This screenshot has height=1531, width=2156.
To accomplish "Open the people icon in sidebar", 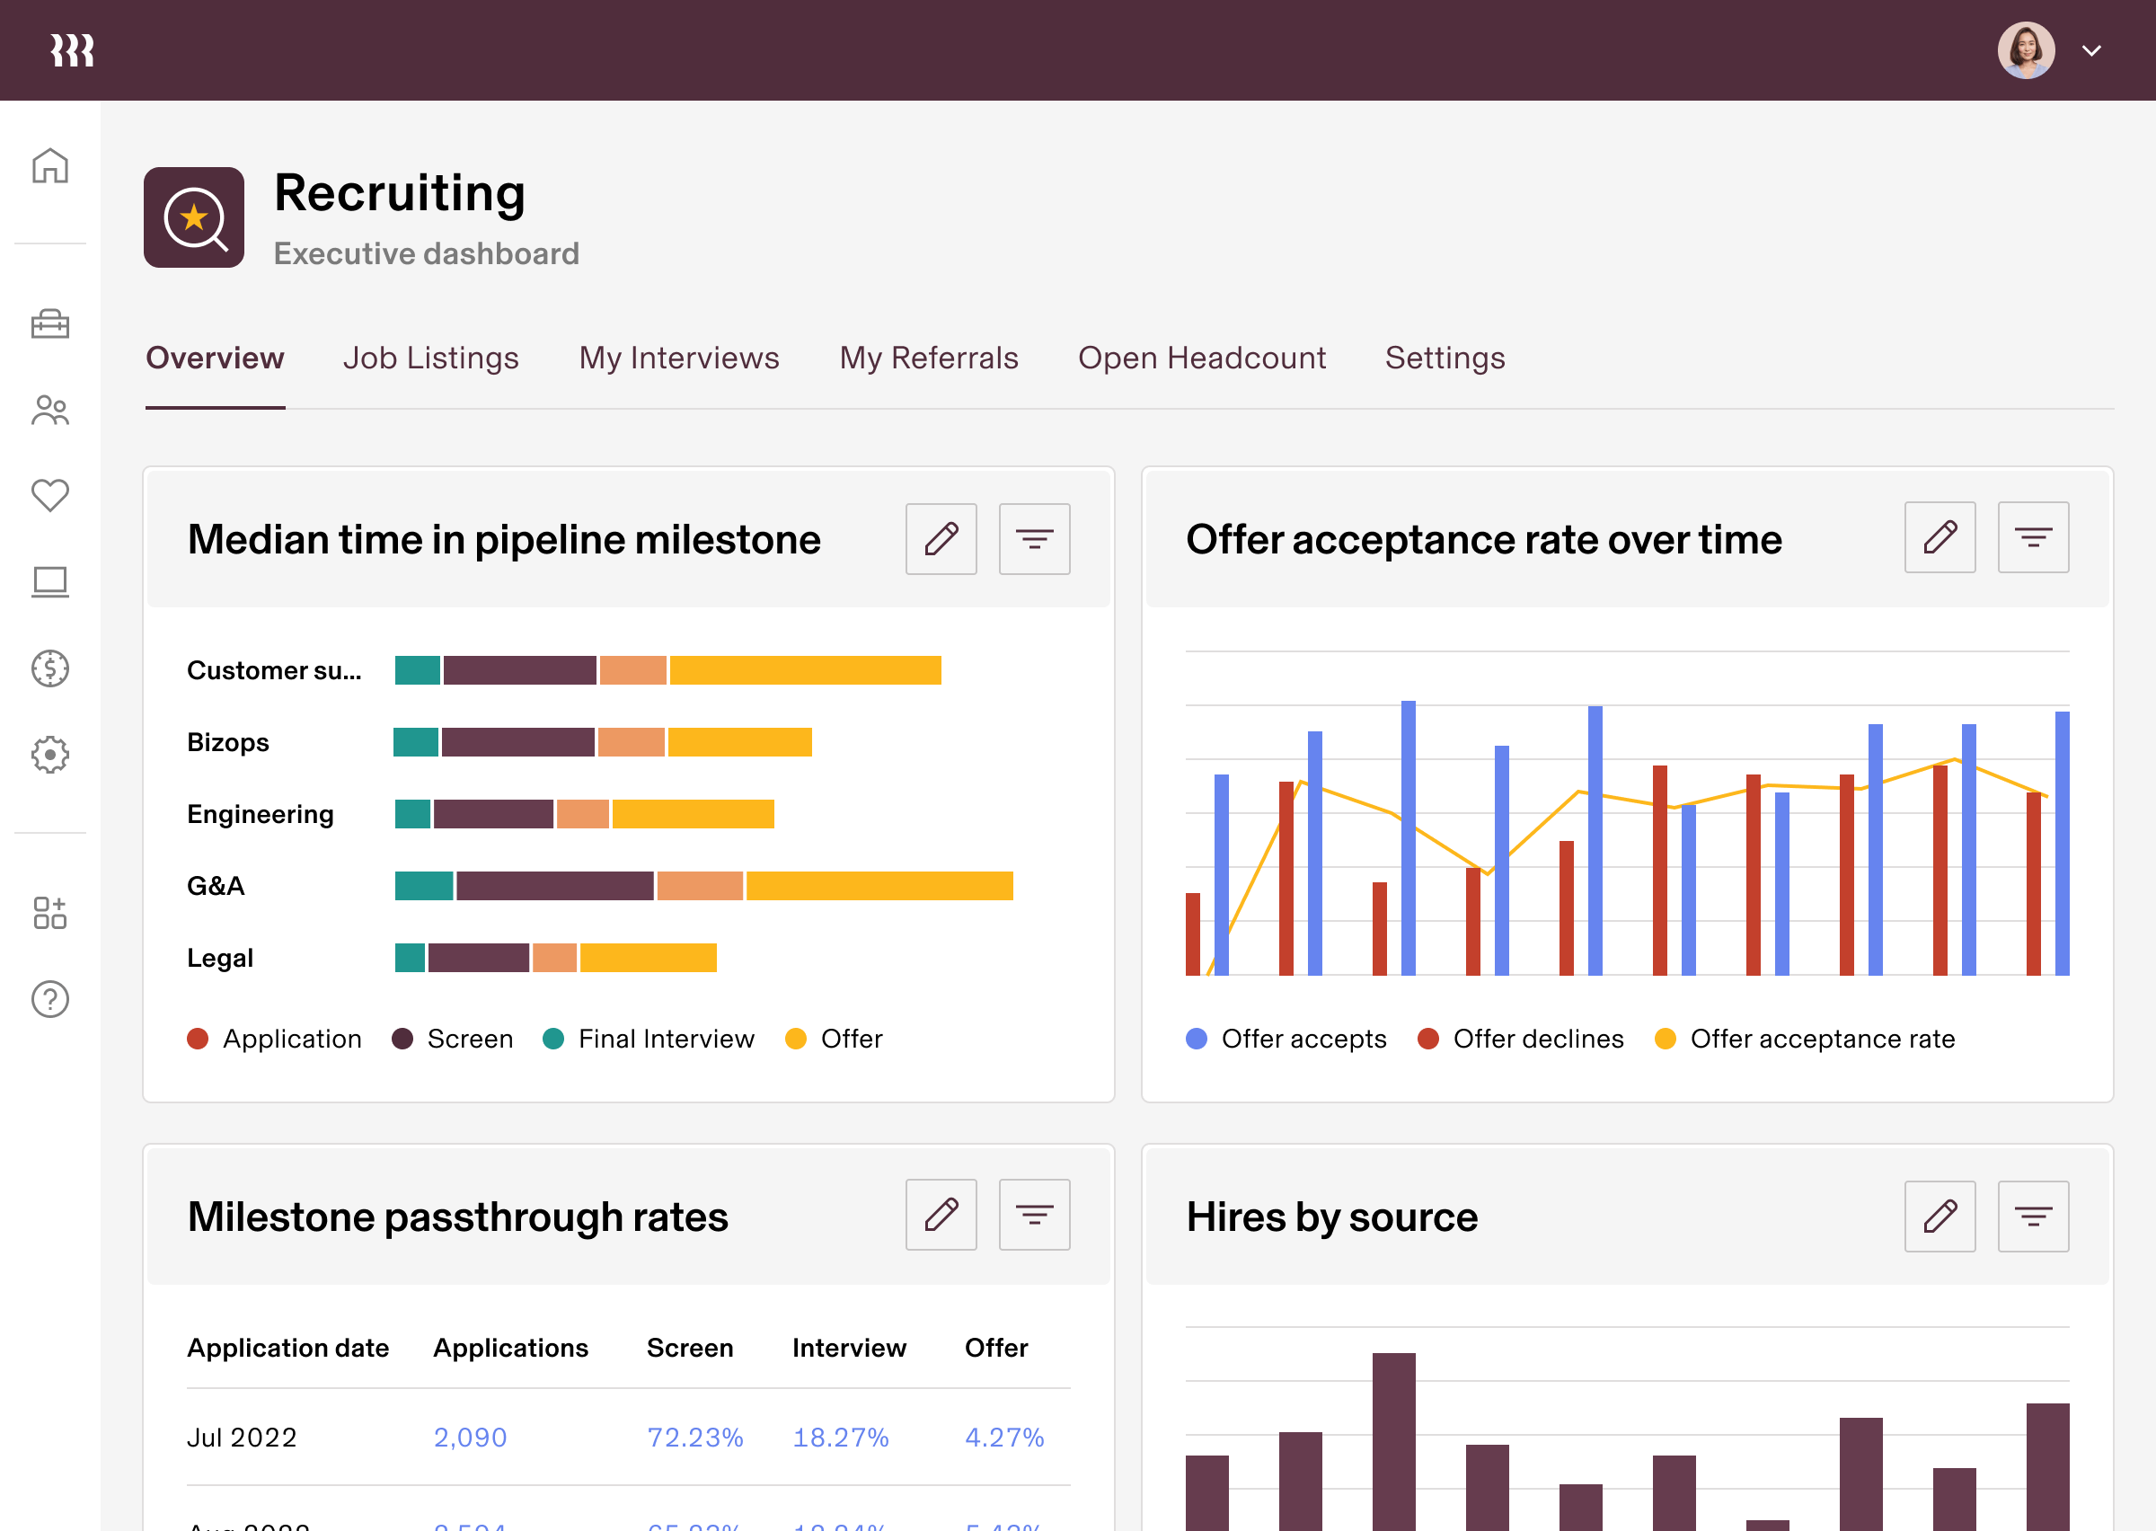I will pos(50,410).
